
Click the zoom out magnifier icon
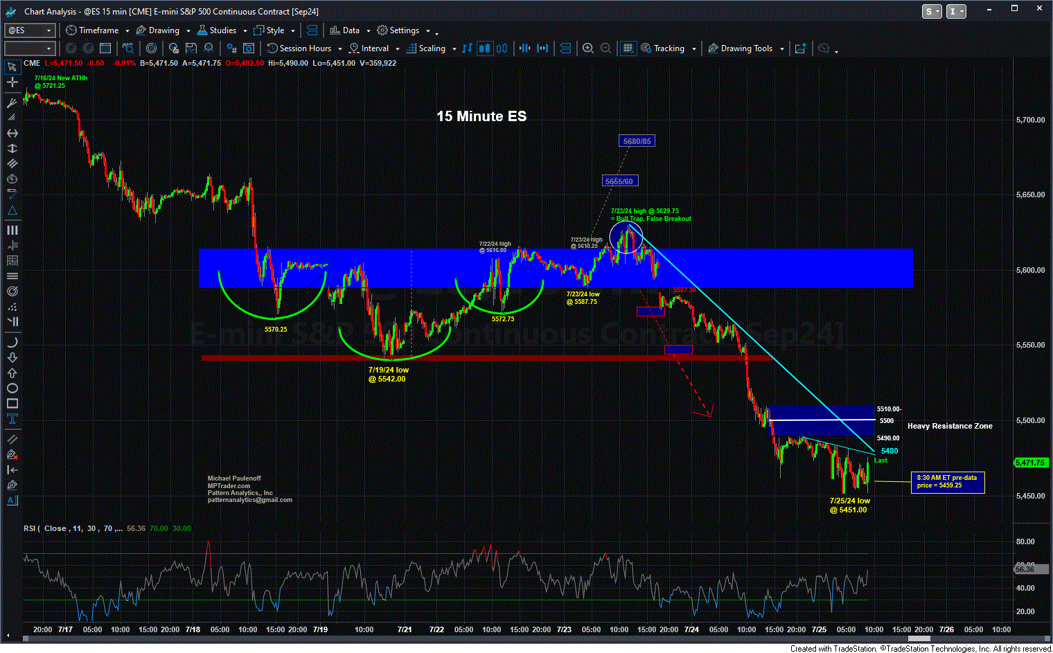point(606,48)
